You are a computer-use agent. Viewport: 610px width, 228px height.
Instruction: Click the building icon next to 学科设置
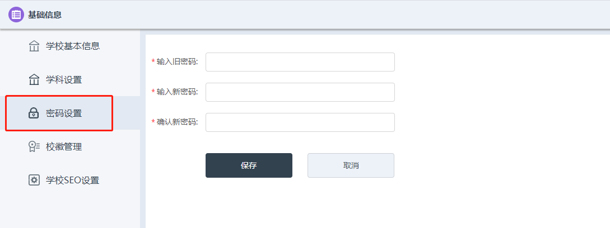[34, 79]
